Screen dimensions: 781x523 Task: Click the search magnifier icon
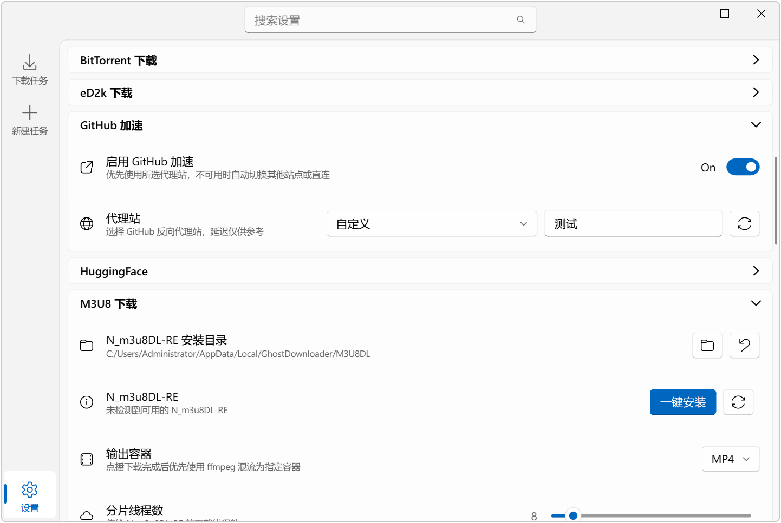point(520,20)
